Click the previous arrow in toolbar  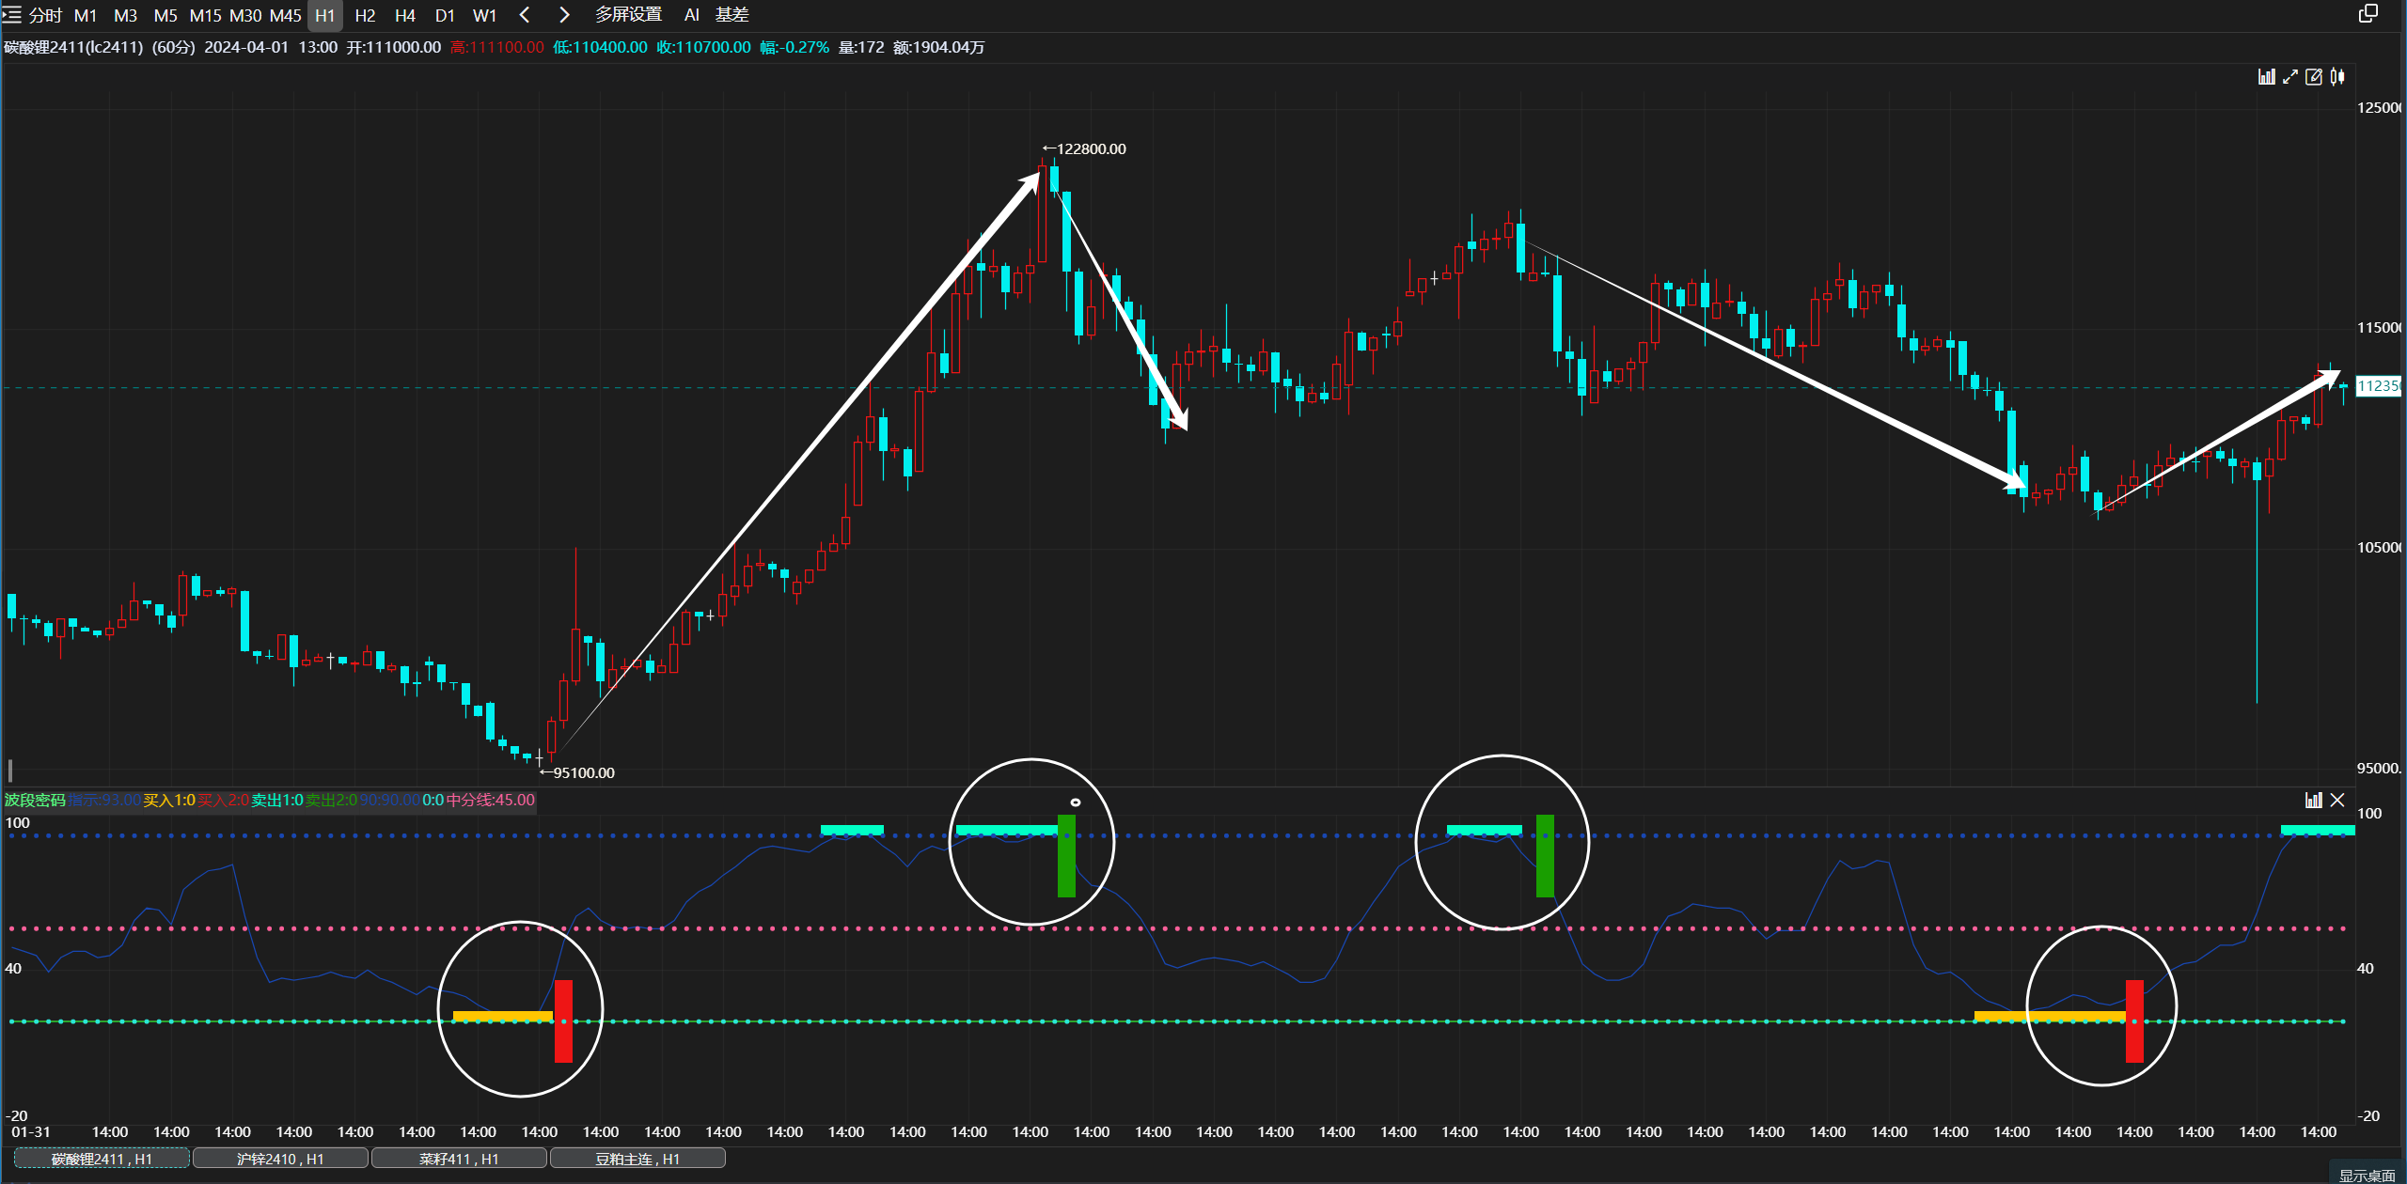(x=525, y=15)
